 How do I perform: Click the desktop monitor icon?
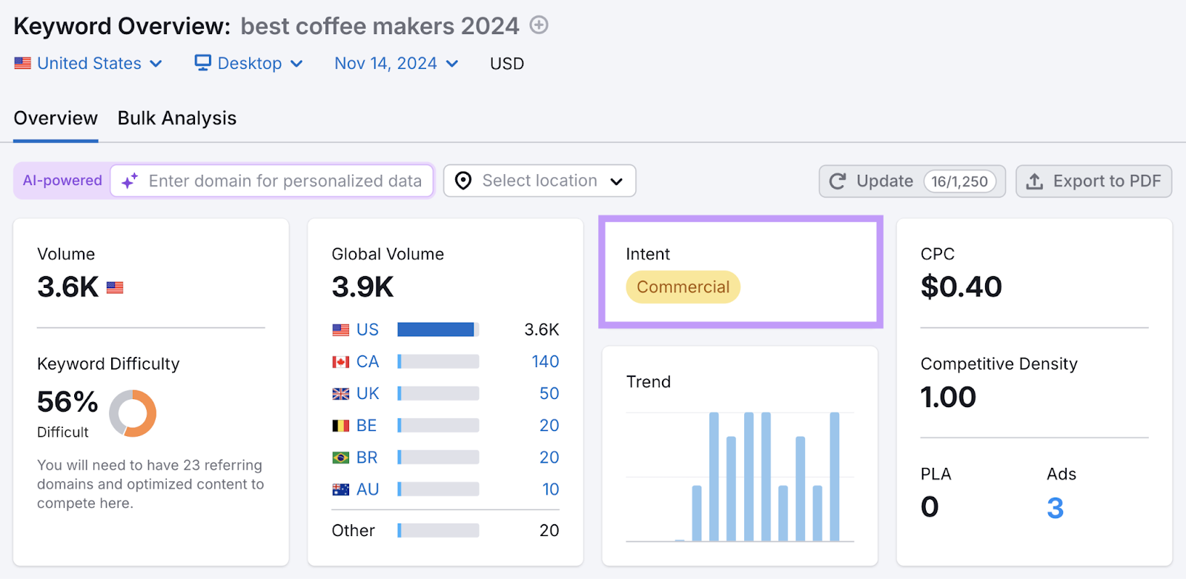coord(202,63)
